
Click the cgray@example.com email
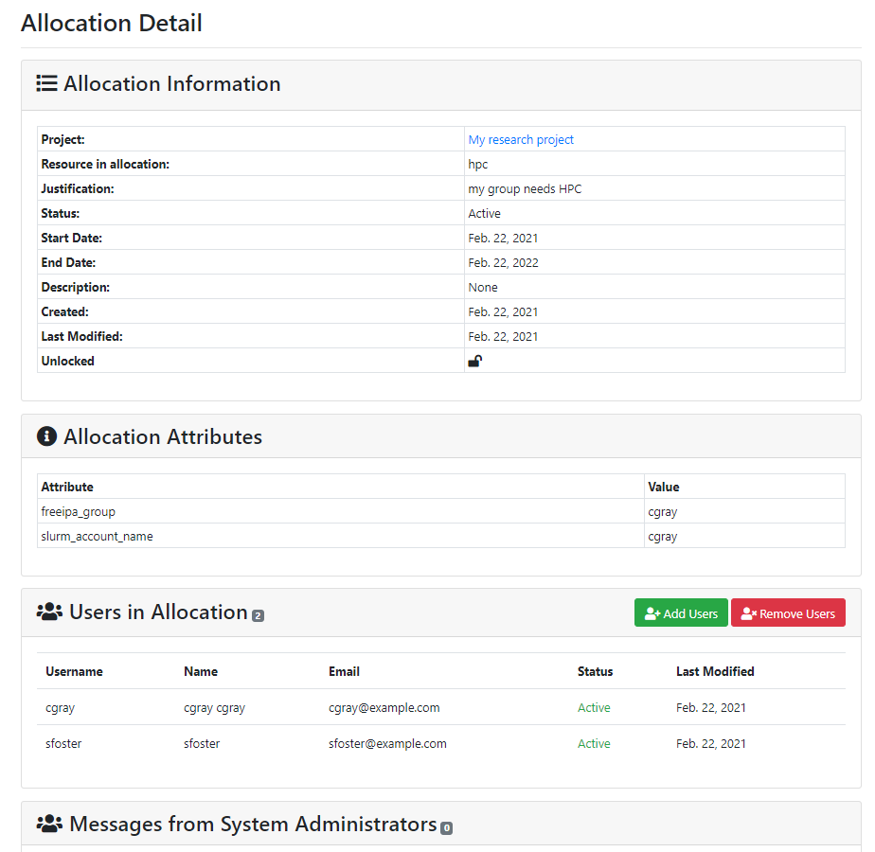click(x=384, y=707)
